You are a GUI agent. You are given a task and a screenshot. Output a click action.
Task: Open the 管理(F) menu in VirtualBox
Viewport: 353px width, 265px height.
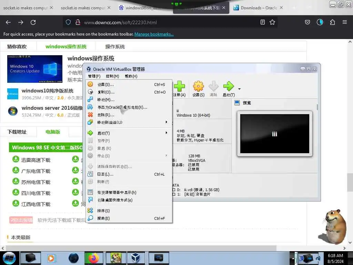coord(94,76)
